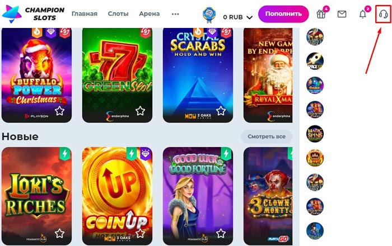Mark Loki's Riches as favorite
Image resolution: width=392 pixels, height=246 pixels.
point(59,234)
